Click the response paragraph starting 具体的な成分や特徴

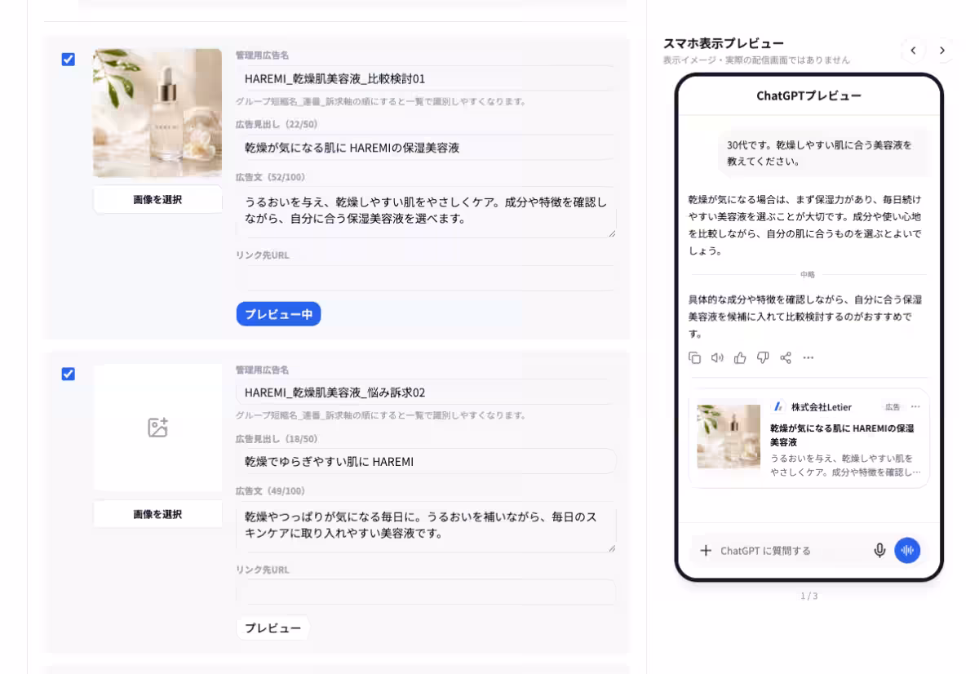(x=805, y=317)
